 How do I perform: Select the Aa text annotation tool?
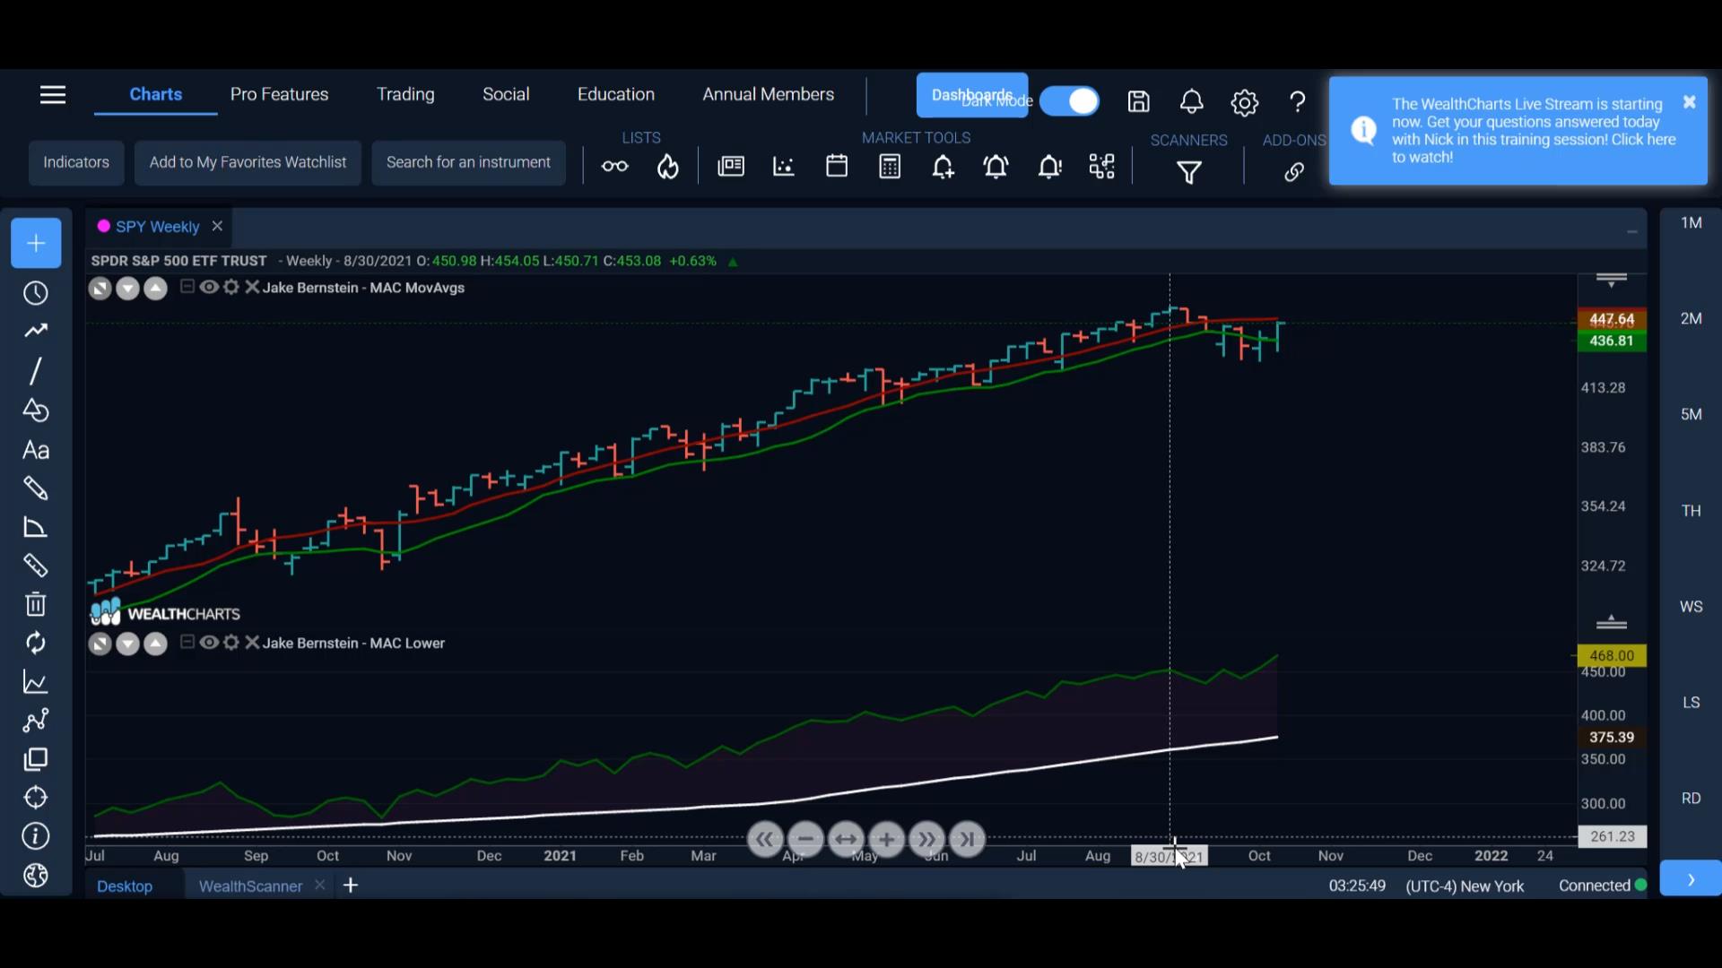(x=36, y=450)
